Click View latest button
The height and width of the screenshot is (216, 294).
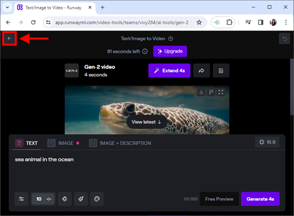coord(147,122)
